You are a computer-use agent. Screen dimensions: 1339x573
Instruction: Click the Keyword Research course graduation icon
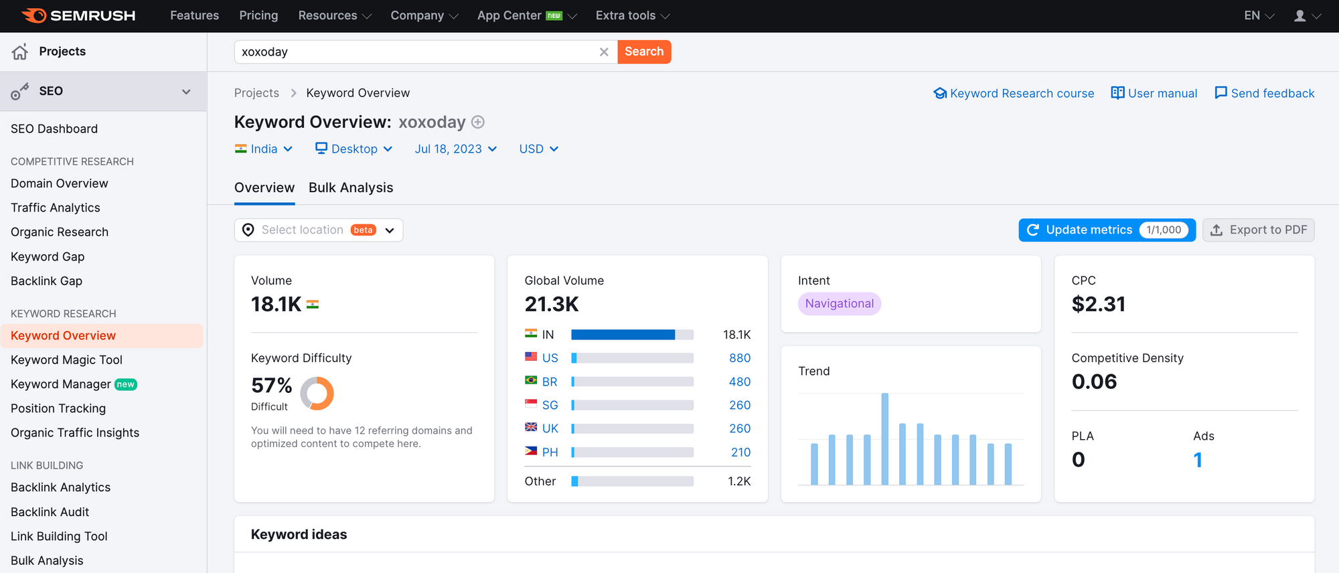940,93
